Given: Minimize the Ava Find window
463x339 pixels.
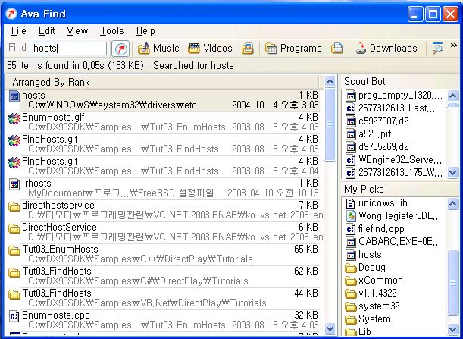Looking at the screenshot, I should pyautogui.click(x=415, y=14).
